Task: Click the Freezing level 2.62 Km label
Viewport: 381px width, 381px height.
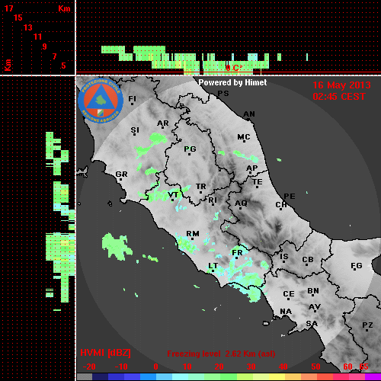Action: (221, 354)
